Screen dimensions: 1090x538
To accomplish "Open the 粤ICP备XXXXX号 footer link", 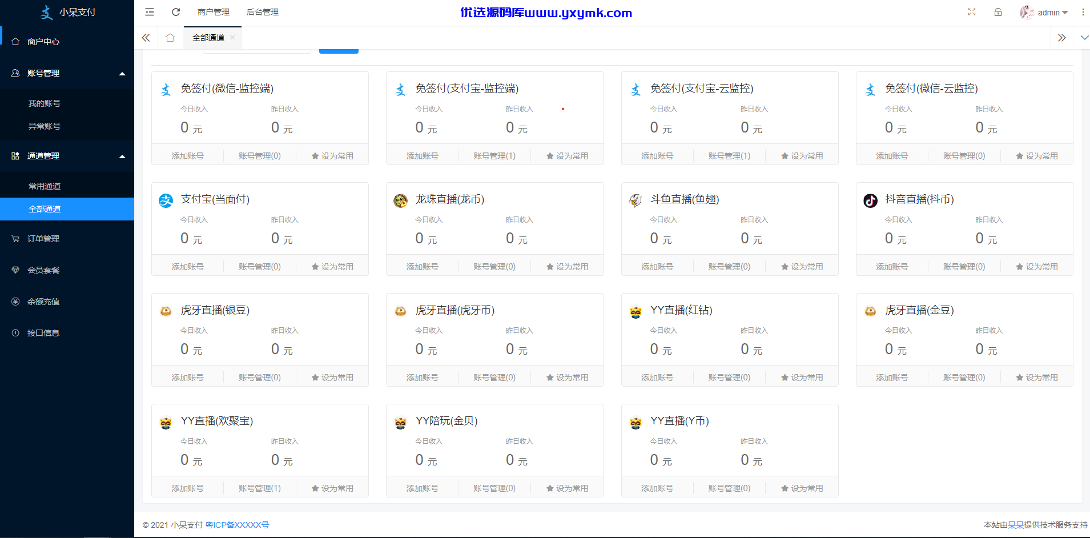I will pyautogui.click(x=237, y=525).
